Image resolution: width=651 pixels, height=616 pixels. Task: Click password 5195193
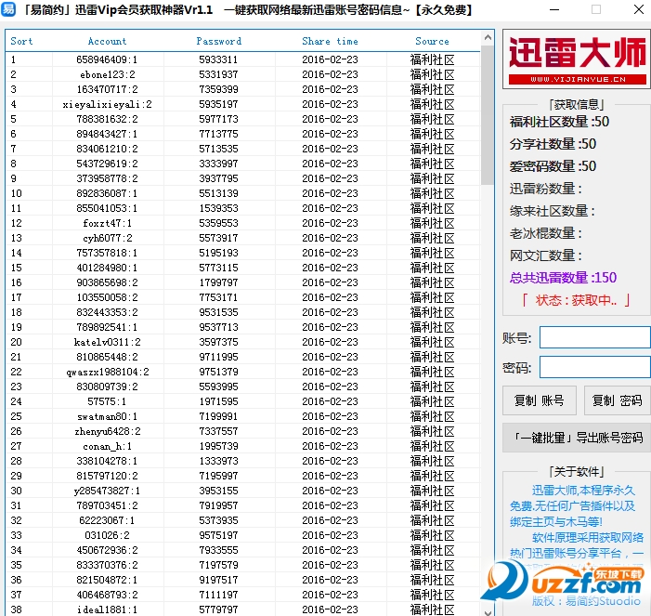pos(219,253)
